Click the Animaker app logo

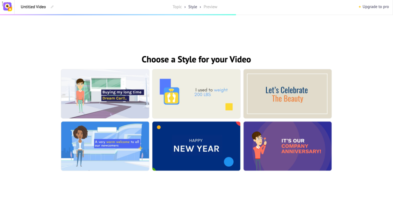pyautogui.click(x=8, y=7)
